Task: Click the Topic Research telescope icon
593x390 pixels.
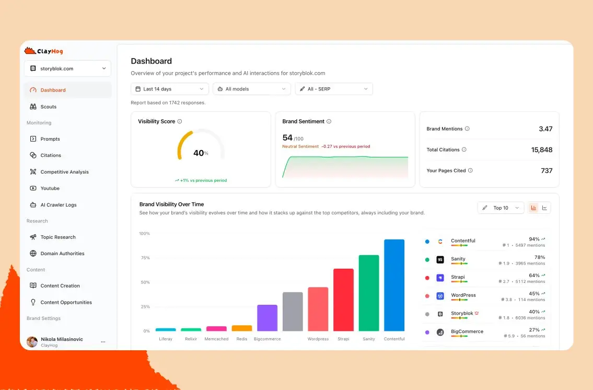Action: click(x=33, y=237)
